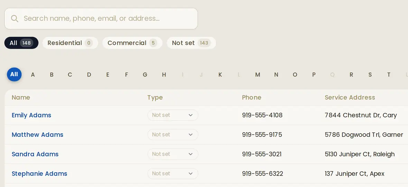The image size is (408, 187).
Task: Open Type dropdown for Stephanie Adams
Action: [x=173, y=173]
